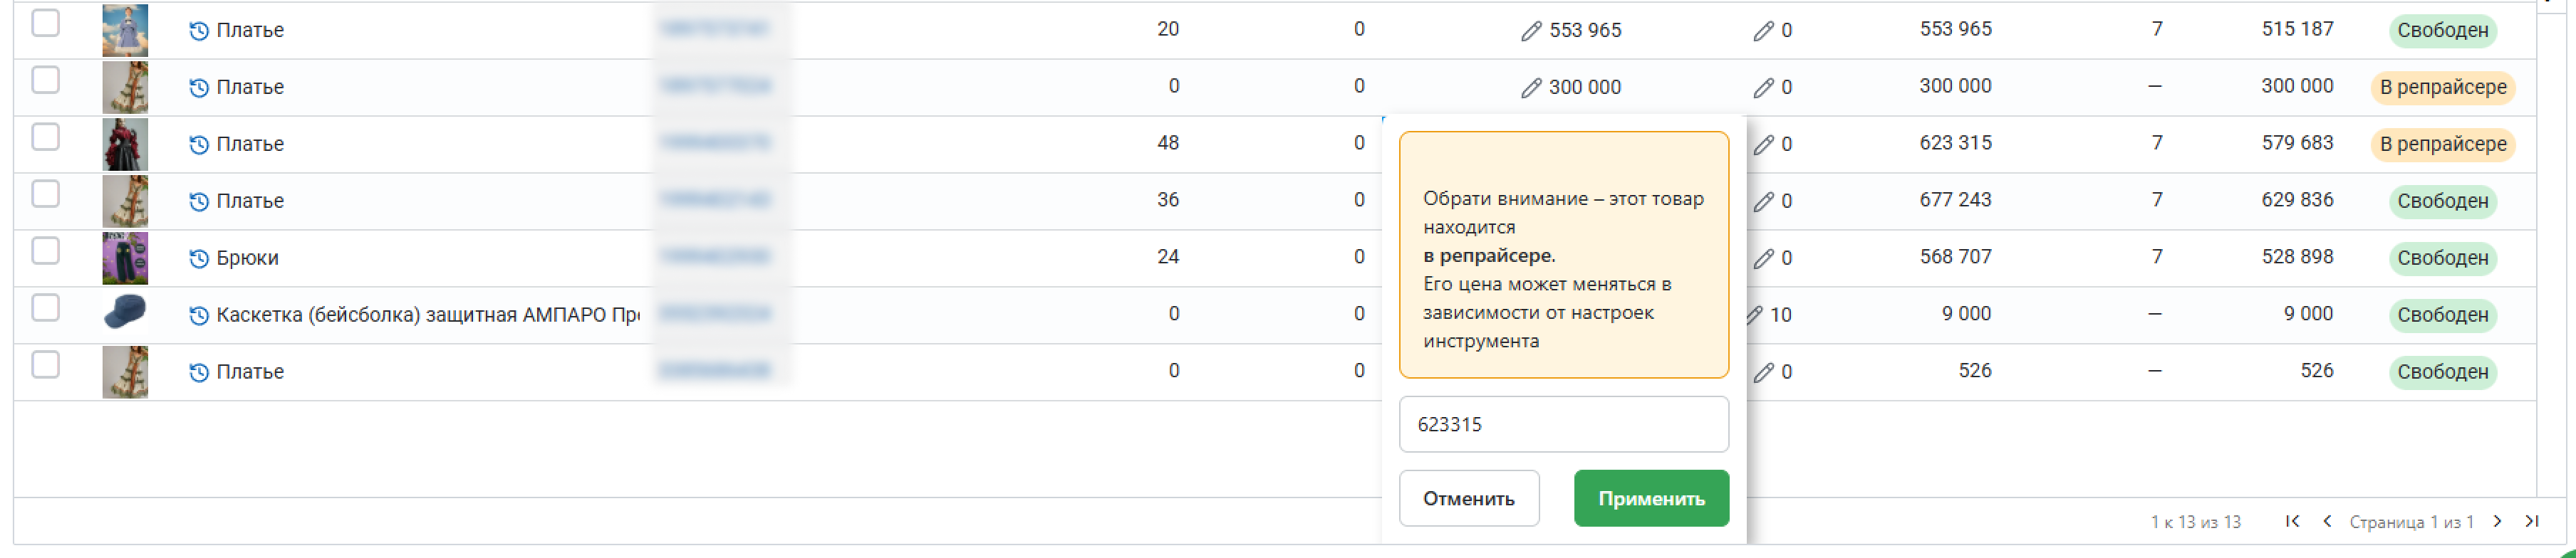Select the checkbox for the Брюки row
The image size is (2576, 558).
click(45, 251)
